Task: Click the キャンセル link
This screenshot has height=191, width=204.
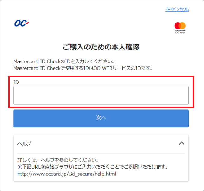Action: (x=177, y=9)
